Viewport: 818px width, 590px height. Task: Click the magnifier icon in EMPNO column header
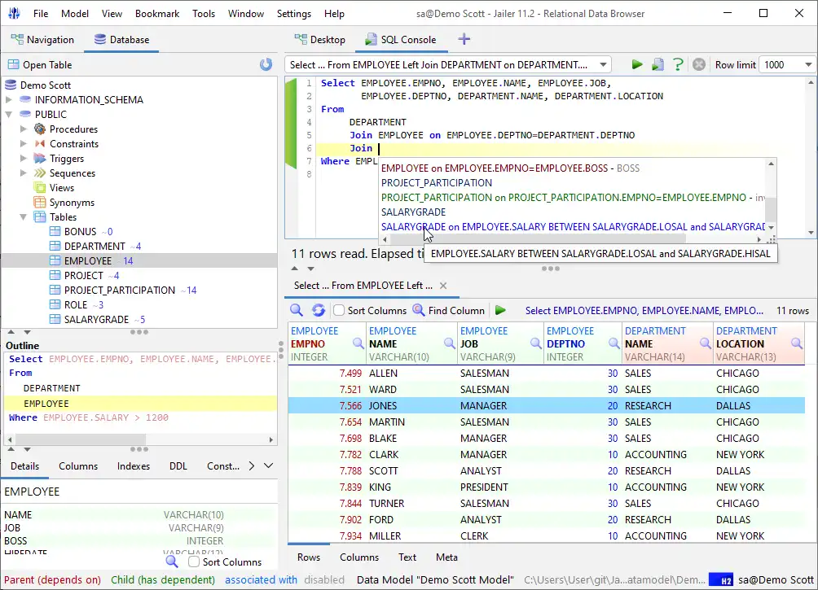(x=358, y=343)
